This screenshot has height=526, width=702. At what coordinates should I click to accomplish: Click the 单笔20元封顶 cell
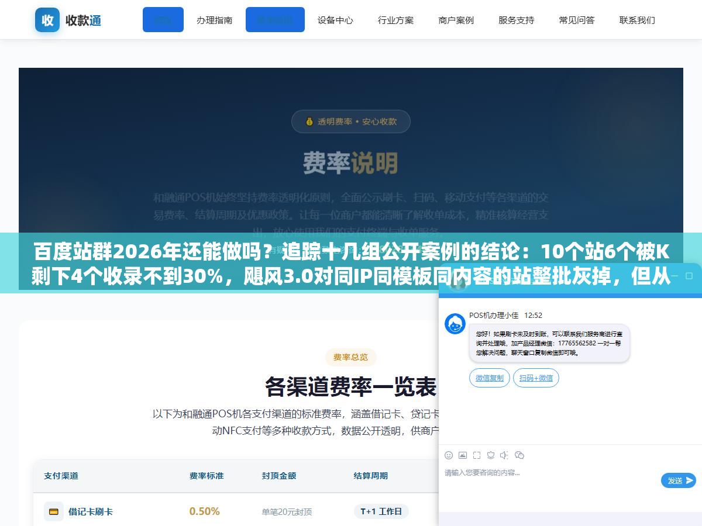tap(287, 511)
